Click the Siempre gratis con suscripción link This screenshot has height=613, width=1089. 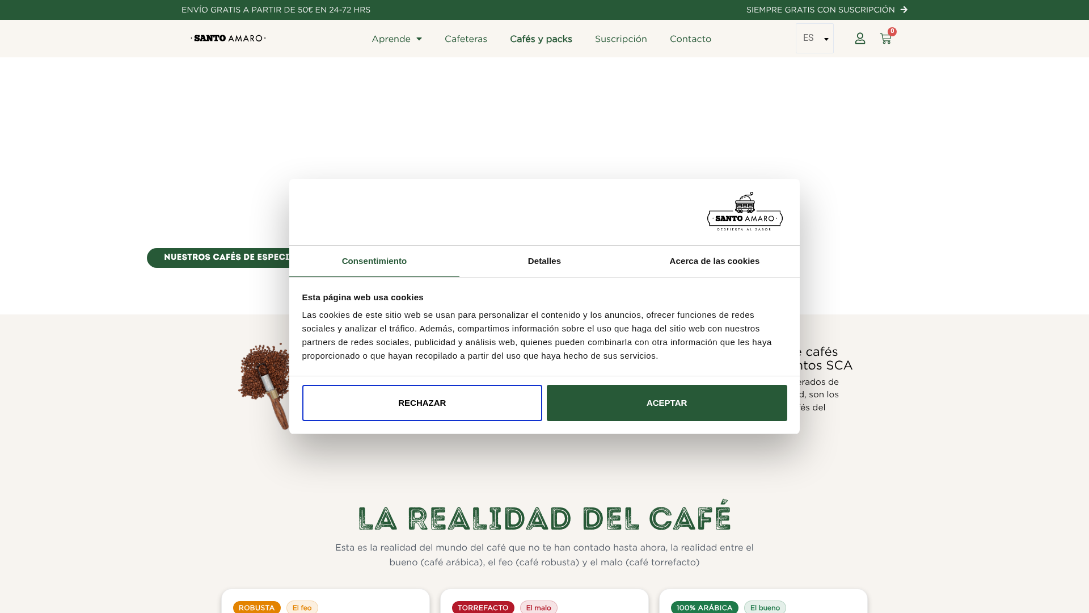pos(820,10)
